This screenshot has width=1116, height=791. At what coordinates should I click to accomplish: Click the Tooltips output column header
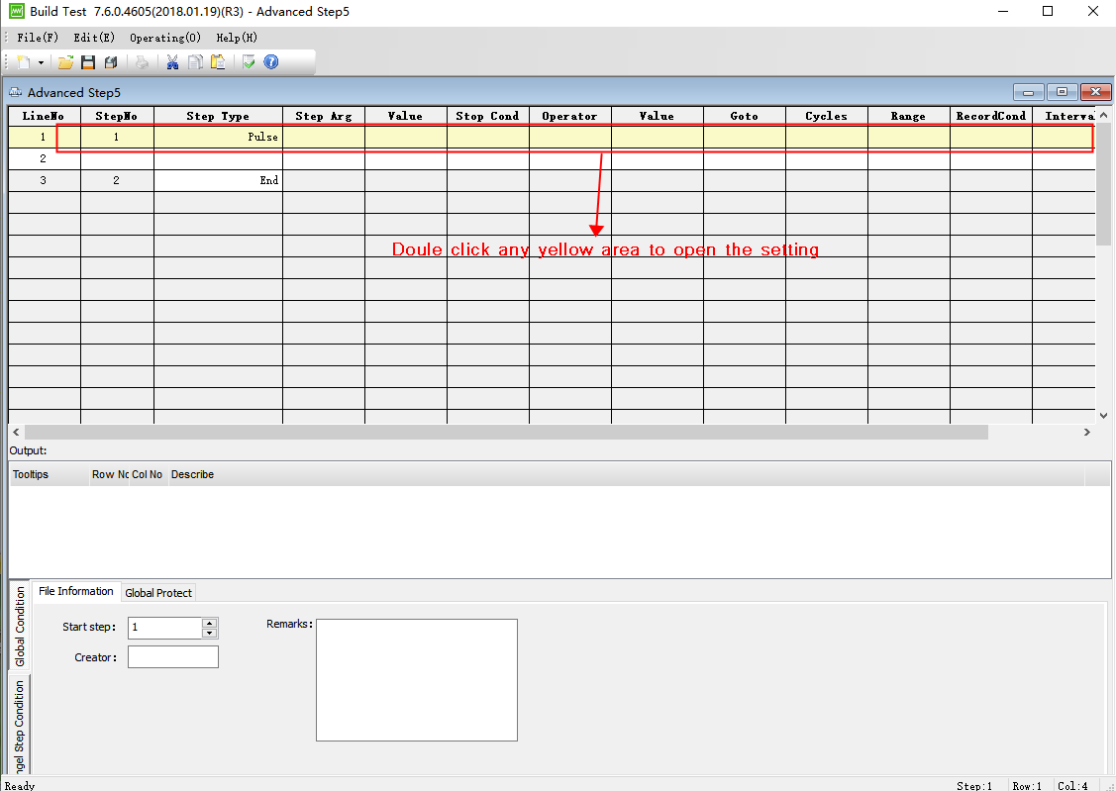(50, 474)
